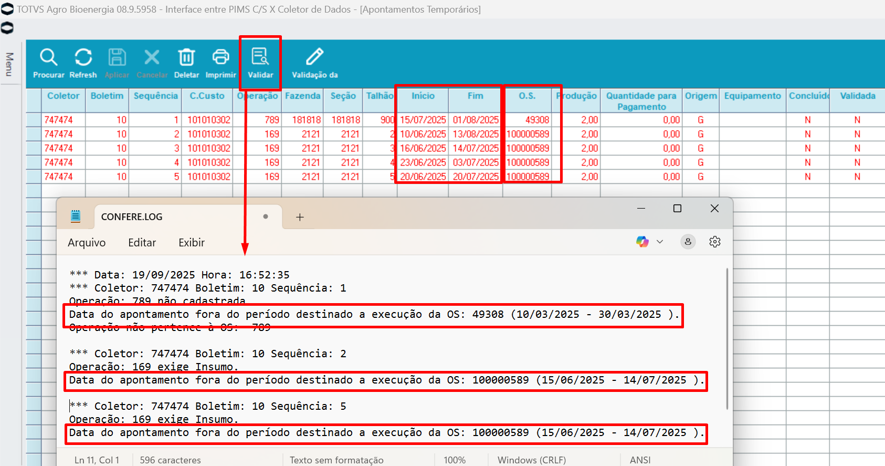
Task: Click the Cancelar X icon
Action: tap(152, 57)
